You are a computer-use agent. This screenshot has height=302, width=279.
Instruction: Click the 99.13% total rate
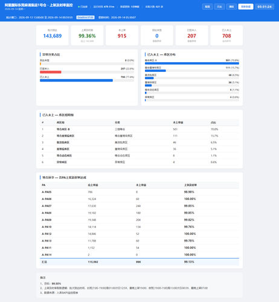(x=189, y=262)
